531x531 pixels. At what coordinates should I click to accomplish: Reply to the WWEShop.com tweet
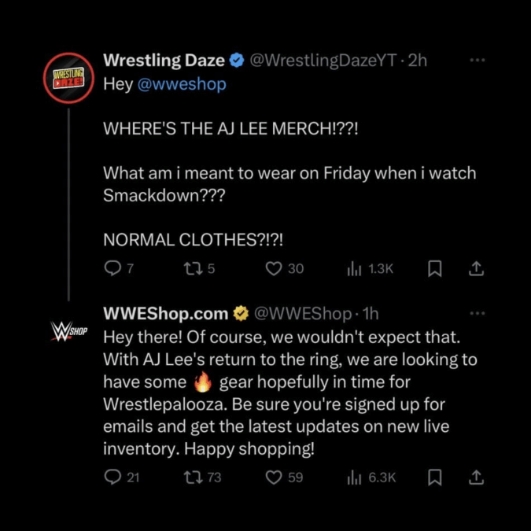(112, 477)
